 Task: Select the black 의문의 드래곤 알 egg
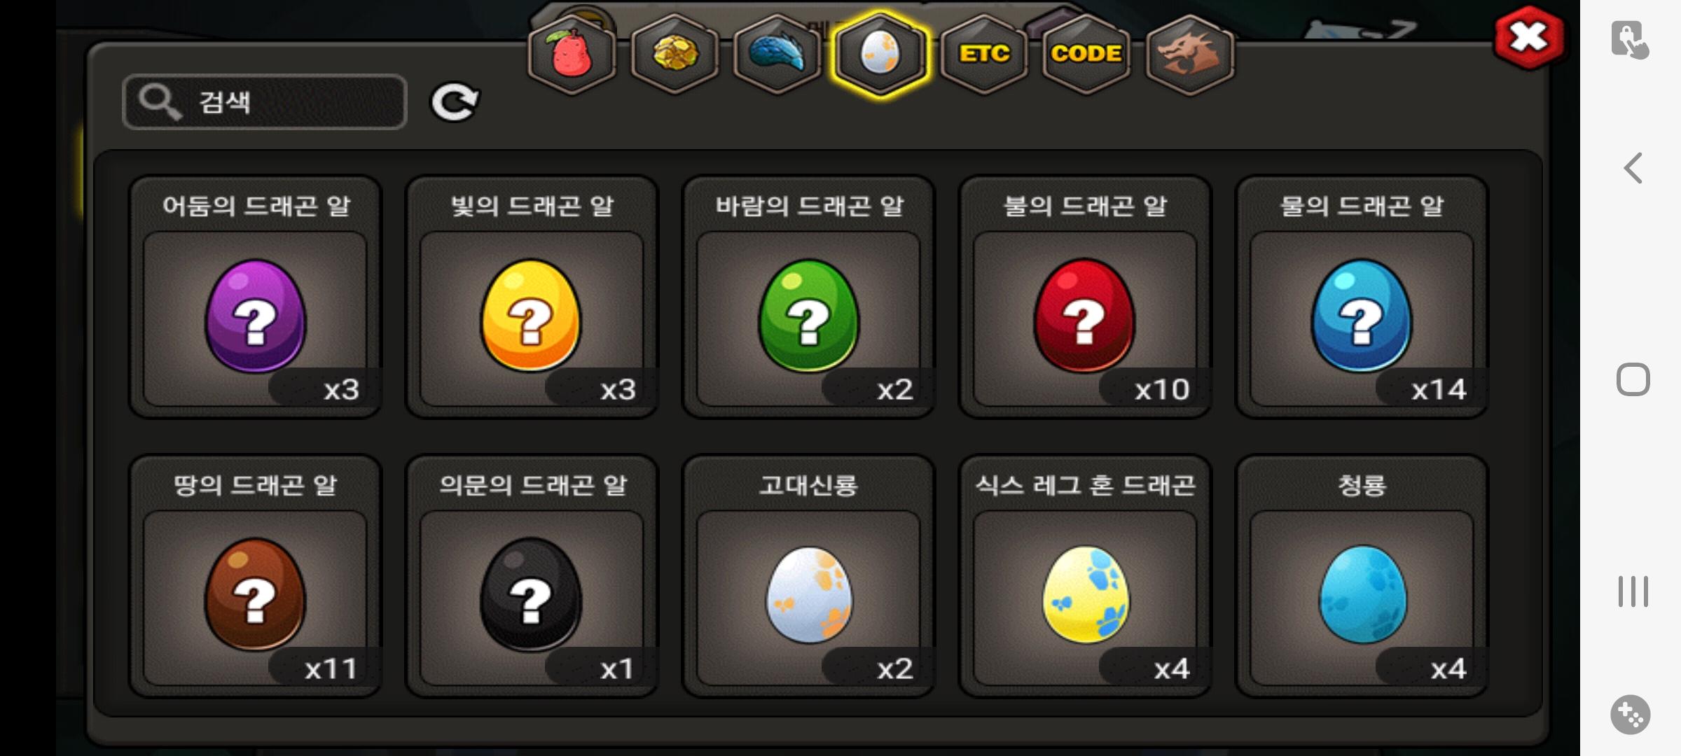(532, 576)
